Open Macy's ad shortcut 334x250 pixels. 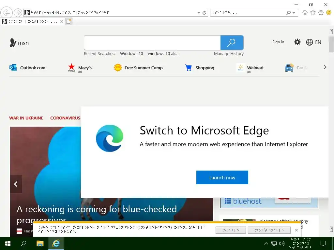pyautogui.click(x=80, y=68)
